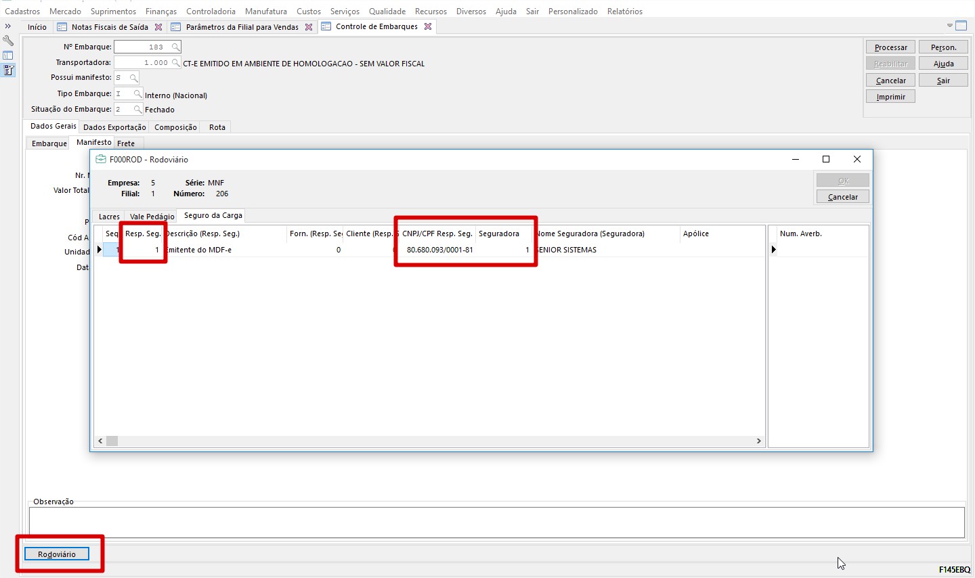Click the Observação text box

[496, 523]
